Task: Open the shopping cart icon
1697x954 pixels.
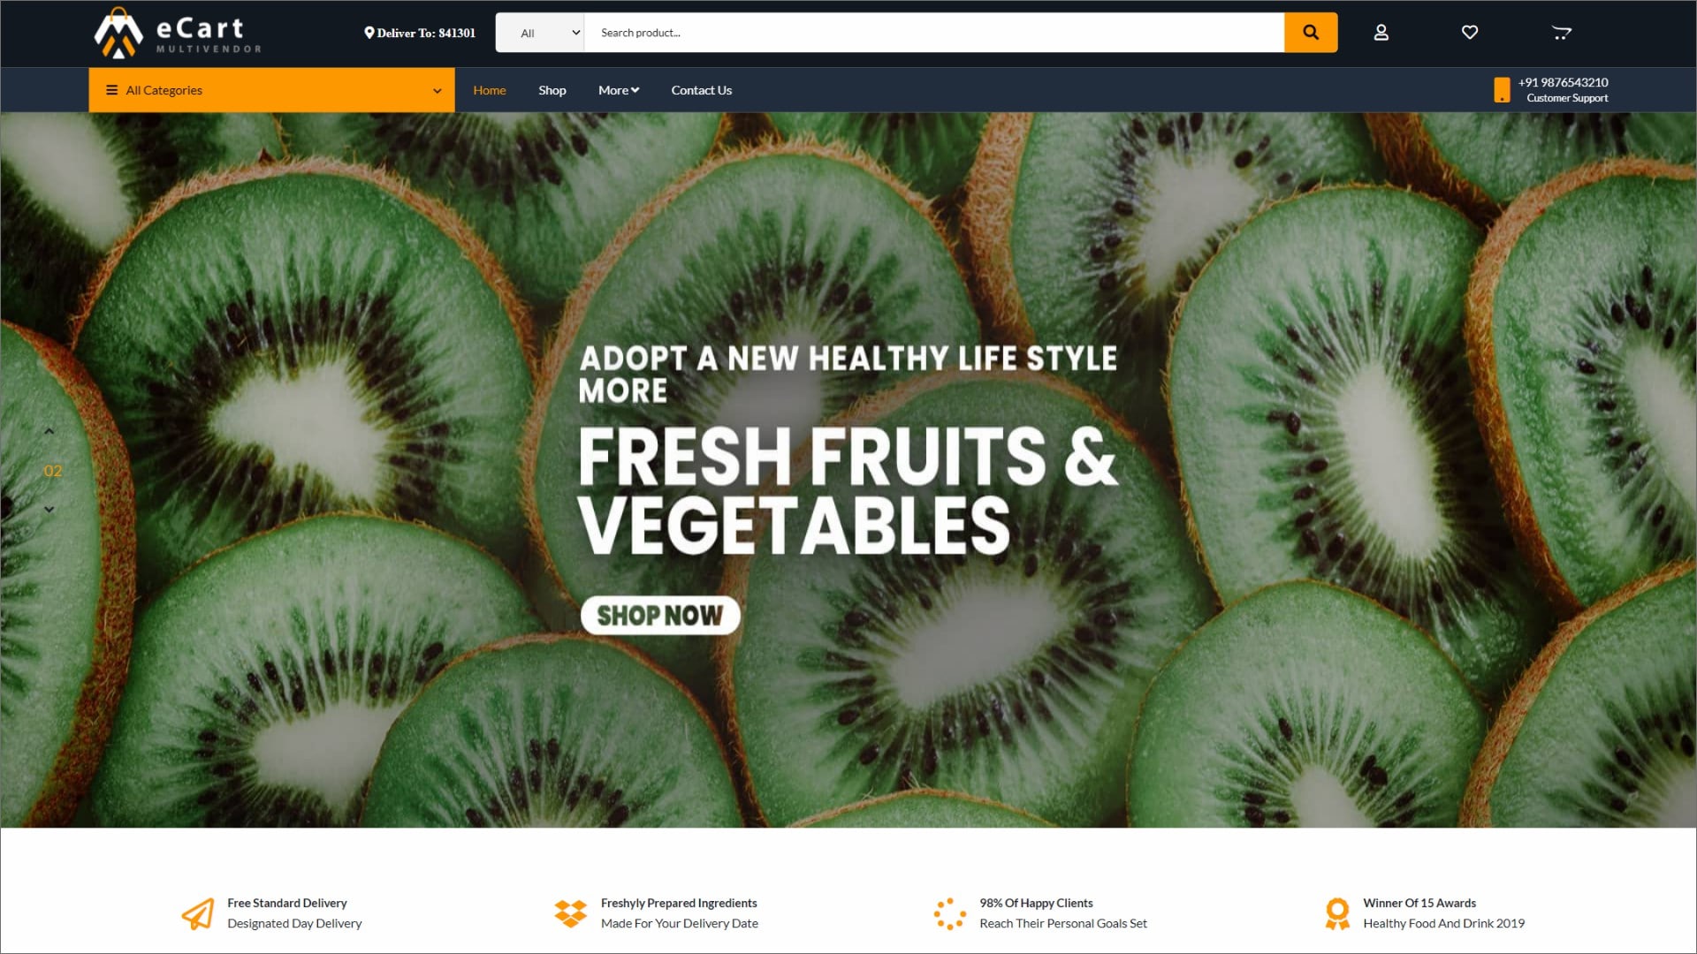Action: tap(1561, 34)
